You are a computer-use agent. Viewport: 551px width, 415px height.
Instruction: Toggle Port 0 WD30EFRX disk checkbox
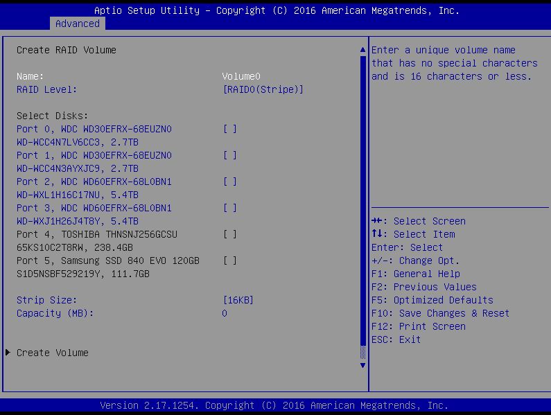click(230, 129)
